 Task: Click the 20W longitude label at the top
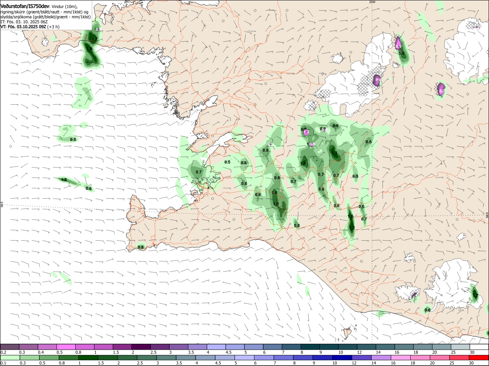(x=372, y=2)
